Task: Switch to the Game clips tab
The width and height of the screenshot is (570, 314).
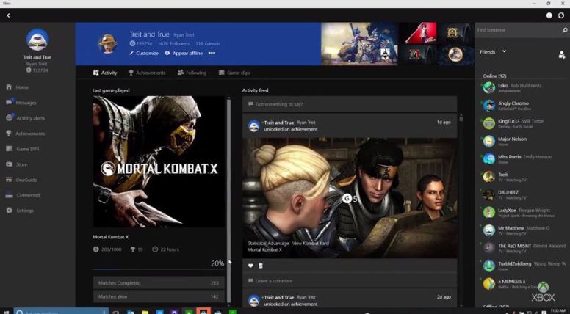Action: pos(234,73)
